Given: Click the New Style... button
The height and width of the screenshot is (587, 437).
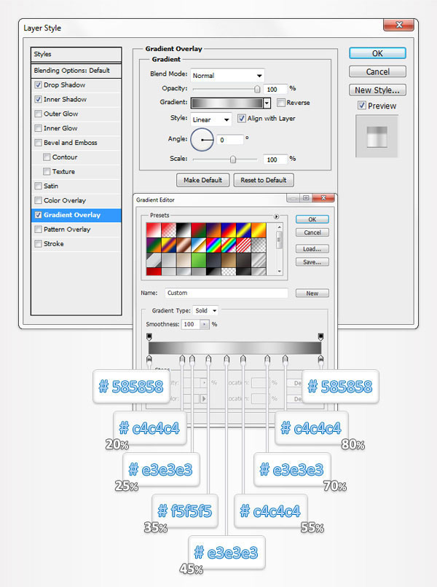Looking at the screenshot, I should point(377,90).
